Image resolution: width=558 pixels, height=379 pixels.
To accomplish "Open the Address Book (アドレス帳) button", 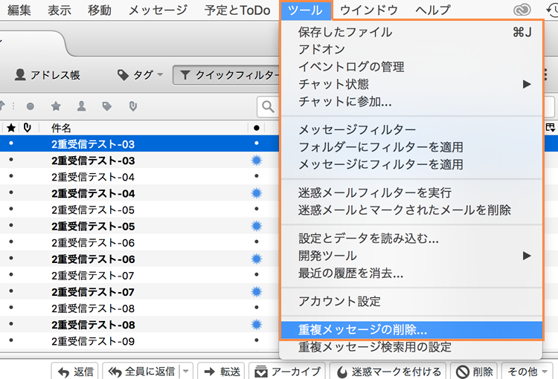I will pyautogui.click(x=48, y=75).
